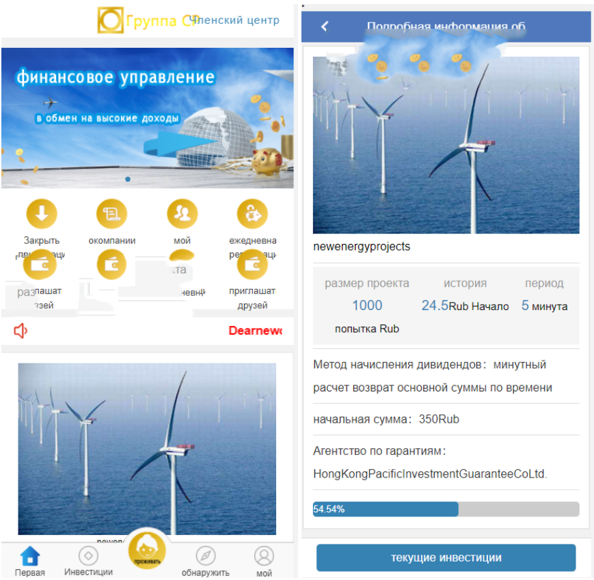Screen dimensions: 594x580
Task: Open the wind turbine project thumbnail on home
Action: 147,448
